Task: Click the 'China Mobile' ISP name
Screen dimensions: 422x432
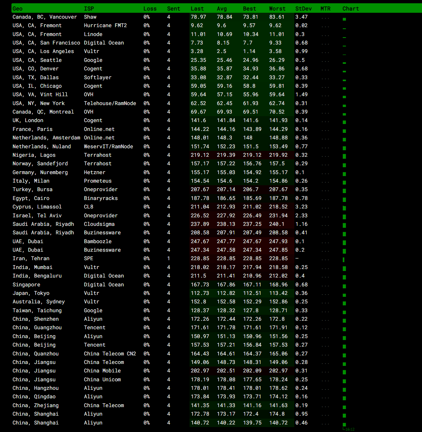Action: pos(102,371)
